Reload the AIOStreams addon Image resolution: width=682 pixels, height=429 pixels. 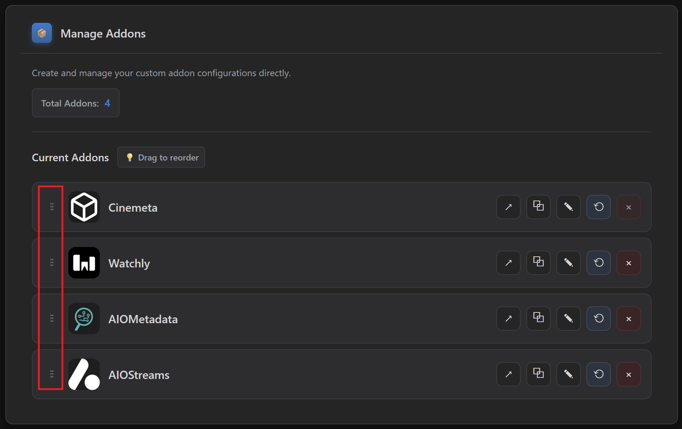point(598,374)
